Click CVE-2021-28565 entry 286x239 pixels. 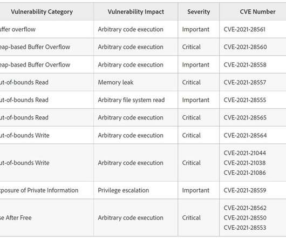pyautogui.click(x=245, y=117)
